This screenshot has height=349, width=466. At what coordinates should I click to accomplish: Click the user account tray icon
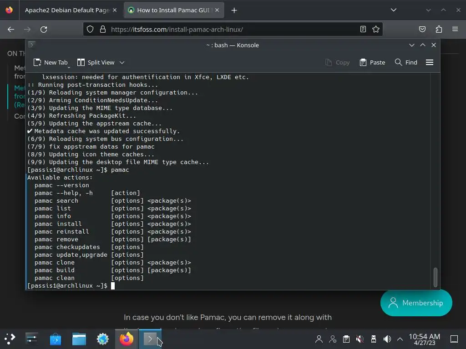pyautogui.click(x=319, y=339)
